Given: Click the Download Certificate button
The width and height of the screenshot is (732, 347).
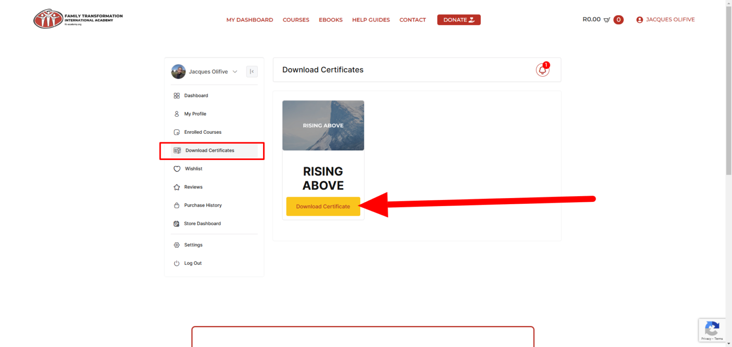Looking at the screenshot, I should (x=323, y=207).
